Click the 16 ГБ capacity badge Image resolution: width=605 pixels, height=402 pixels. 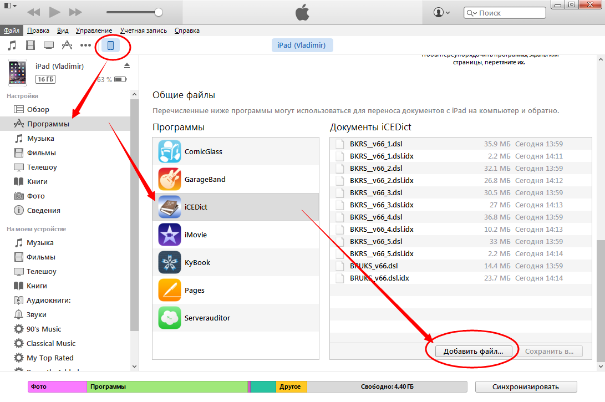pyautogui.click(x=45, y=79)
